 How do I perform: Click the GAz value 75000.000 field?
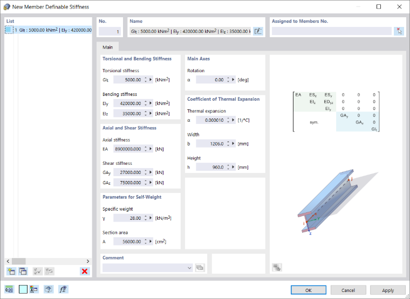[x=128, y=183]
